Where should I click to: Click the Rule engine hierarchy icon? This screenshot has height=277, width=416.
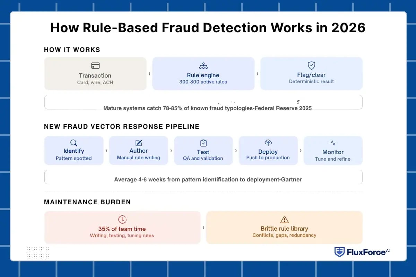click(203, 65)
